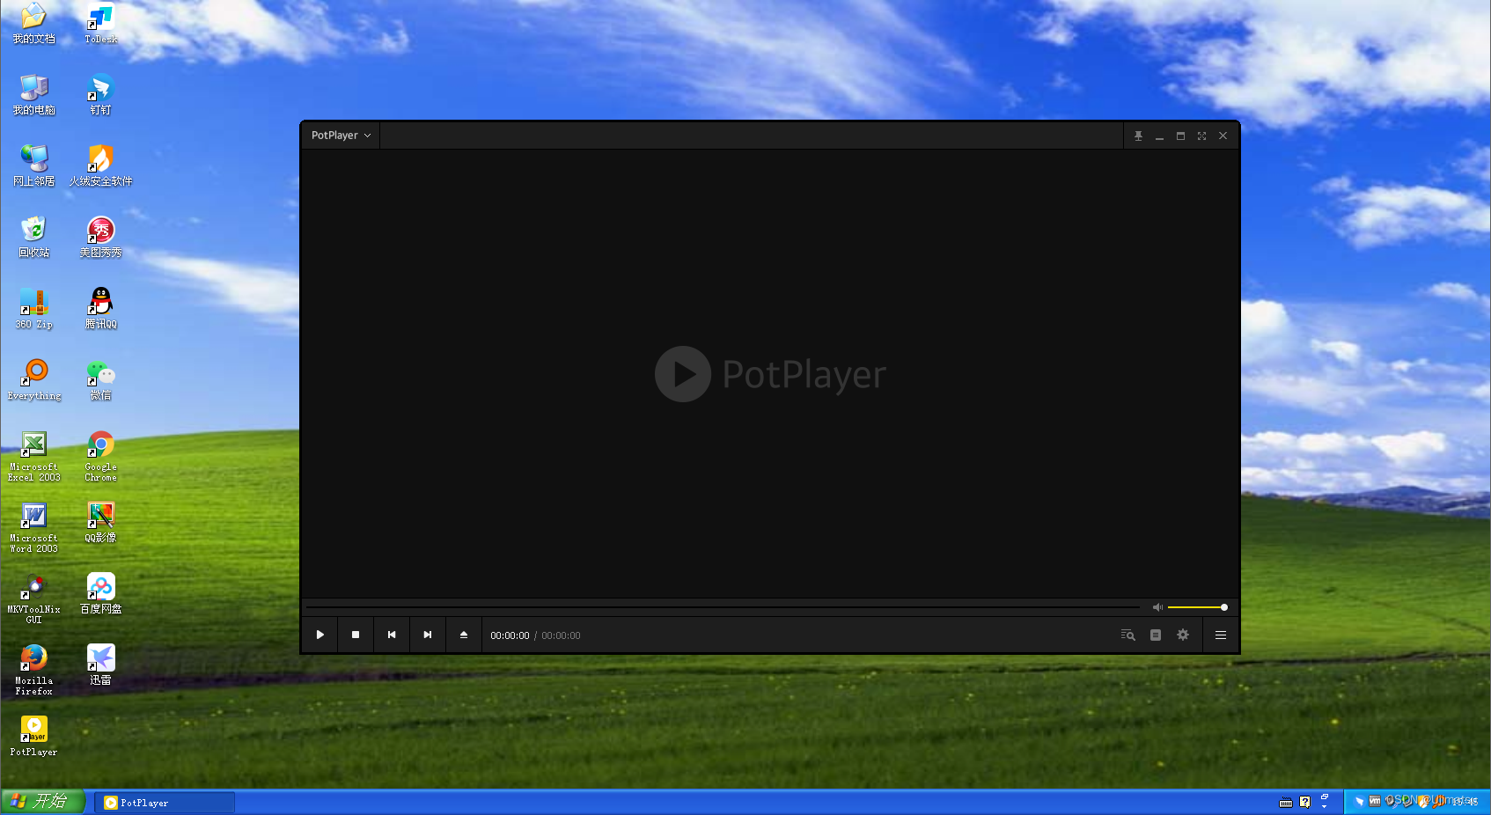Image resolution: width=1491 pixels, height=815 pixels.
Task: Restore the language bar with its restore icon
Action: click(1325, 797)
